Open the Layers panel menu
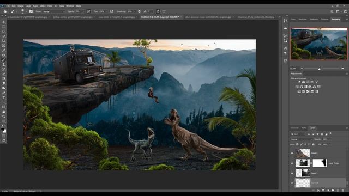The width and height of the screenshot is (349, 196). (x=347, y=128)
